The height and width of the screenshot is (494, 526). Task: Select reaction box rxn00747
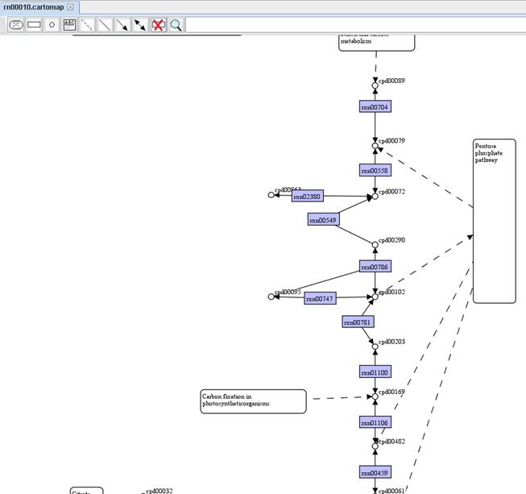(x=320, y=298)
